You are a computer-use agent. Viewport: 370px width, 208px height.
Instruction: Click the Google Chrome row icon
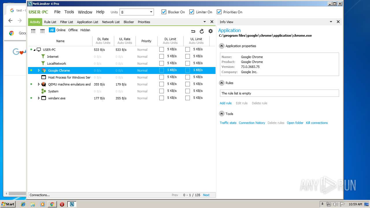(44, 70)
